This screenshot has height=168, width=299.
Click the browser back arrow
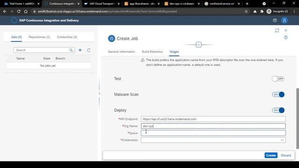point(5,11)
